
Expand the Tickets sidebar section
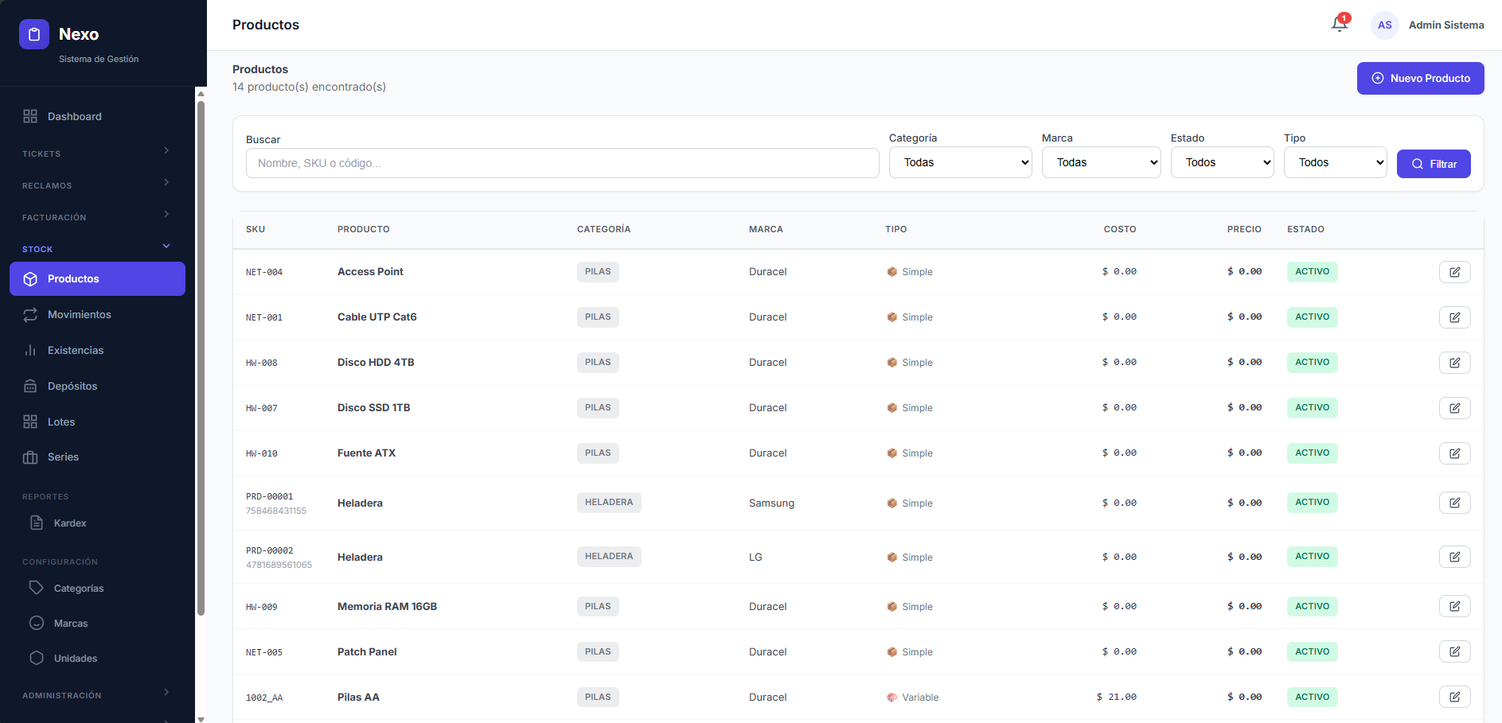(96, 153)
